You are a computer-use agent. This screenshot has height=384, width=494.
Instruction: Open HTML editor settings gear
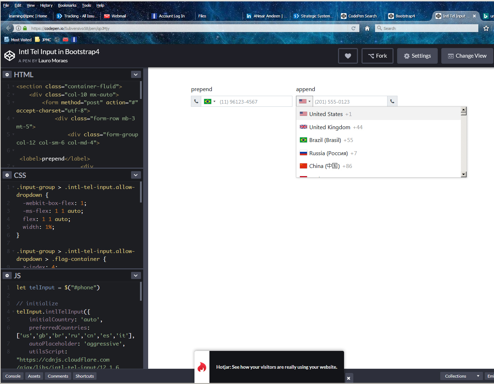(x=7, y=75)
